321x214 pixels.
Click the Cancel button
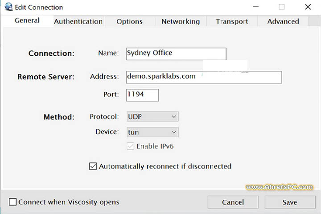233,202
